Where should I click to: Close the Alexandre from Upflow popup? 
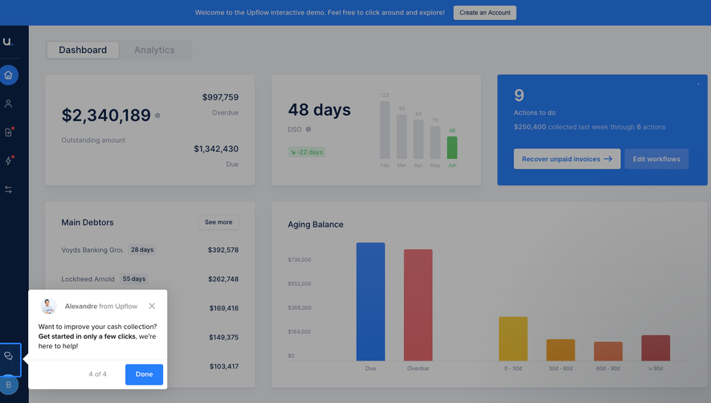pyautogui.click(x=152, y=306)
